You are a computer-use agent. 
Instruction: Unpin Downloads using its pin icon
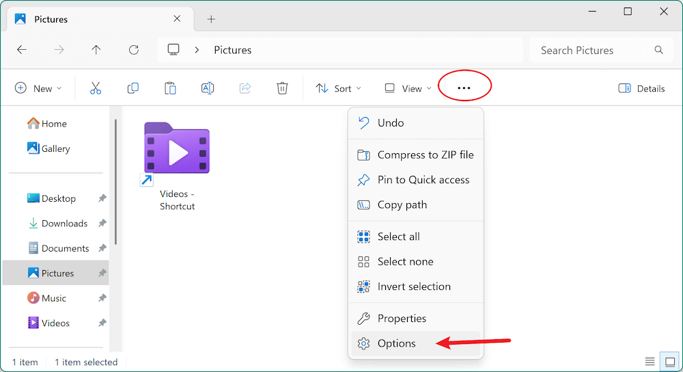click(x=102, y=224)
